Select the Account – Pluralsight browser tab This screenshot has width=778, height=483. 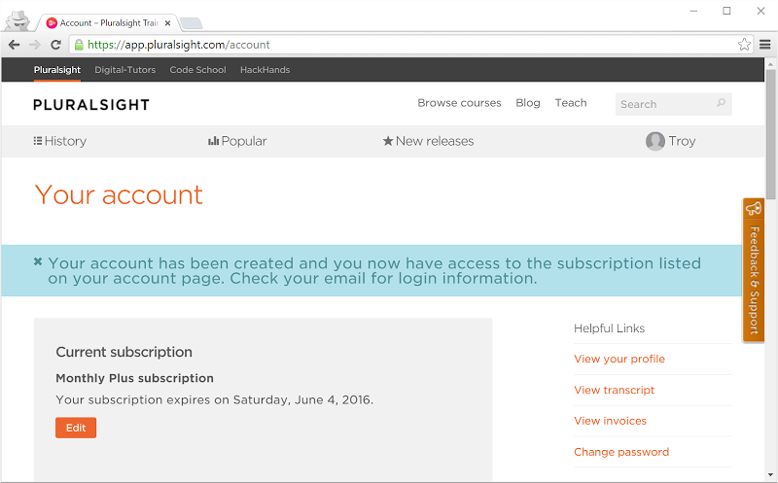click(109, 23)
